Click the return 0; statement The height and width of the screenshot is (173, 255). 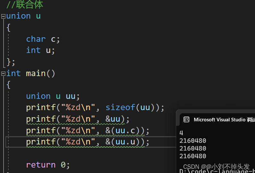point(48,165)
